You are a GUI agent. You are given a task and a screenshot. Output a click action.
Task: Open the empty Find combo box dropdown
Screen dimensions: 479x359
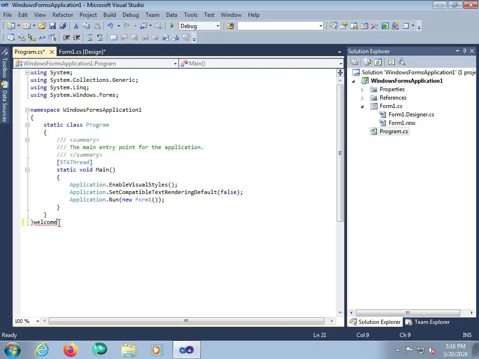click(320, 26)
